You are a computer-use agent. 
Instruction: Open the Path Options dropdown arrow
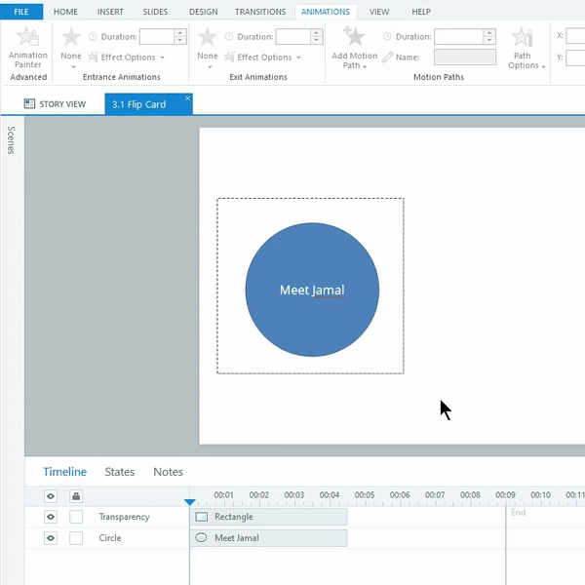coord(543,66)
